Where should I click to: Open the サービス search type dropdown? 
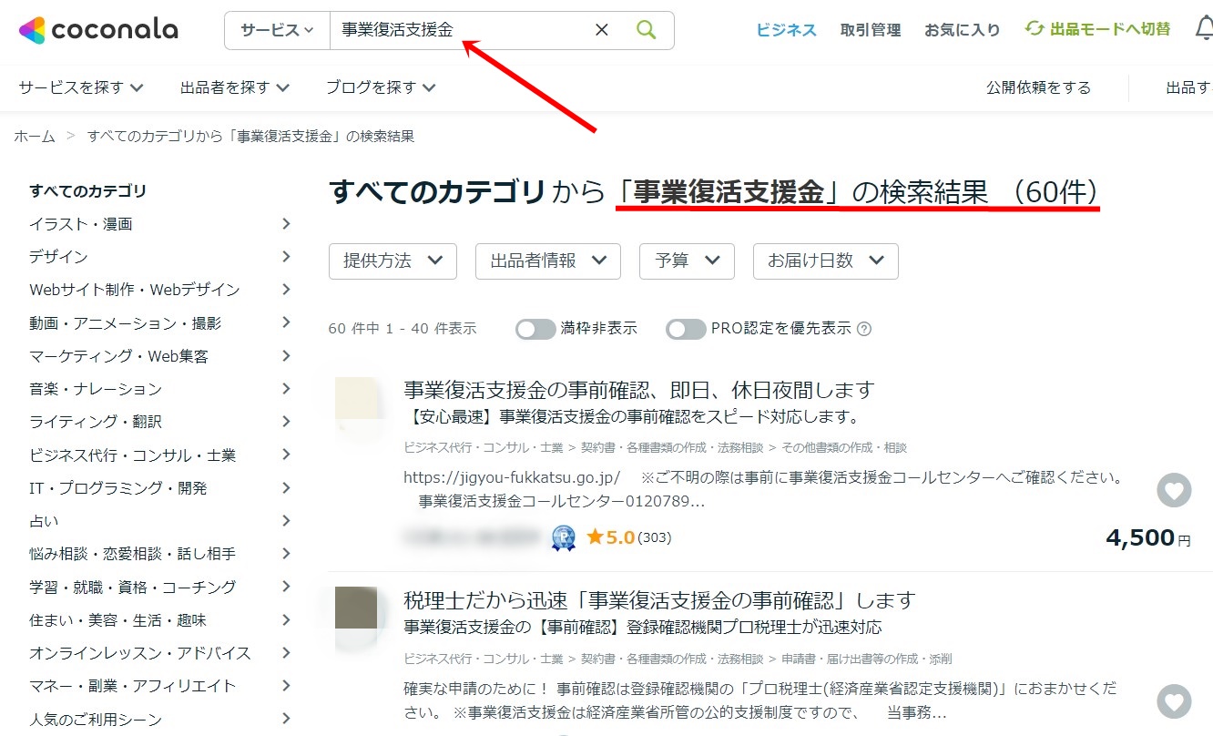[x=277, y=30]
